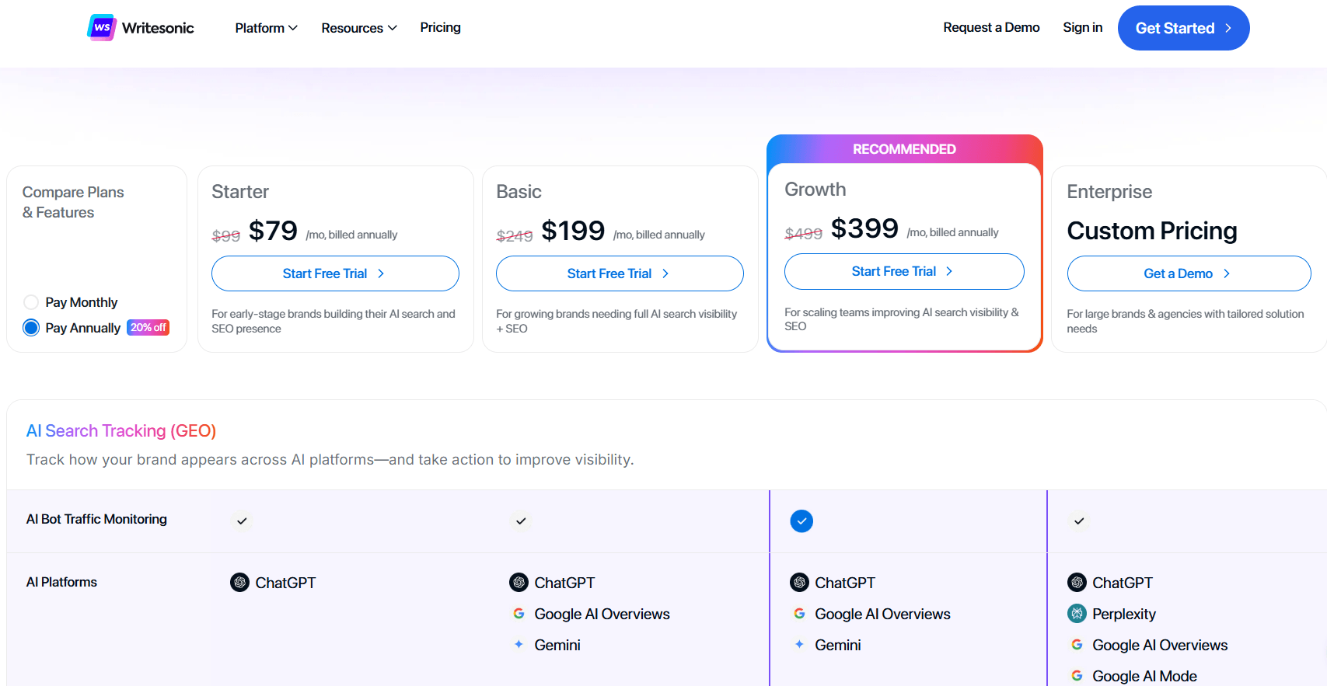The height and width of the screenshot is (686, 1327).
Task: Click the Starter checkmark for AI Bot Traffic Monitoring
Action: [x=242, y=521]
